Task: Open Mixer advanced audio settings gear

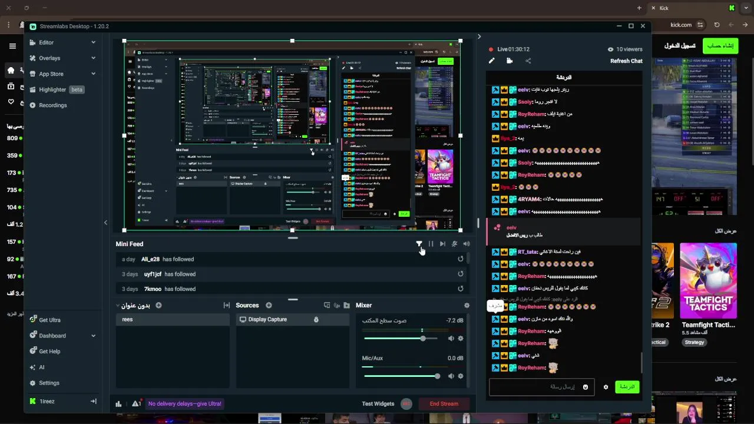Action: pyautogui.click(x=467, y=305)
